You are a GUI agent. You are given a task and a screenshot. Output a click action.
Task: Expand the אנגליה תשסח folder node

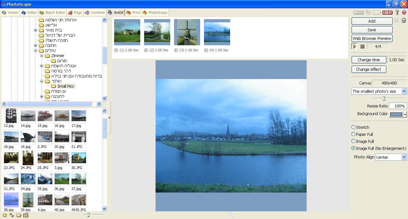pyautogui.click(x=42, y=66)
